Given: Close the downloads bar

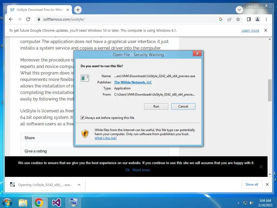Looking at the screenshot, I should click(267, 184).
